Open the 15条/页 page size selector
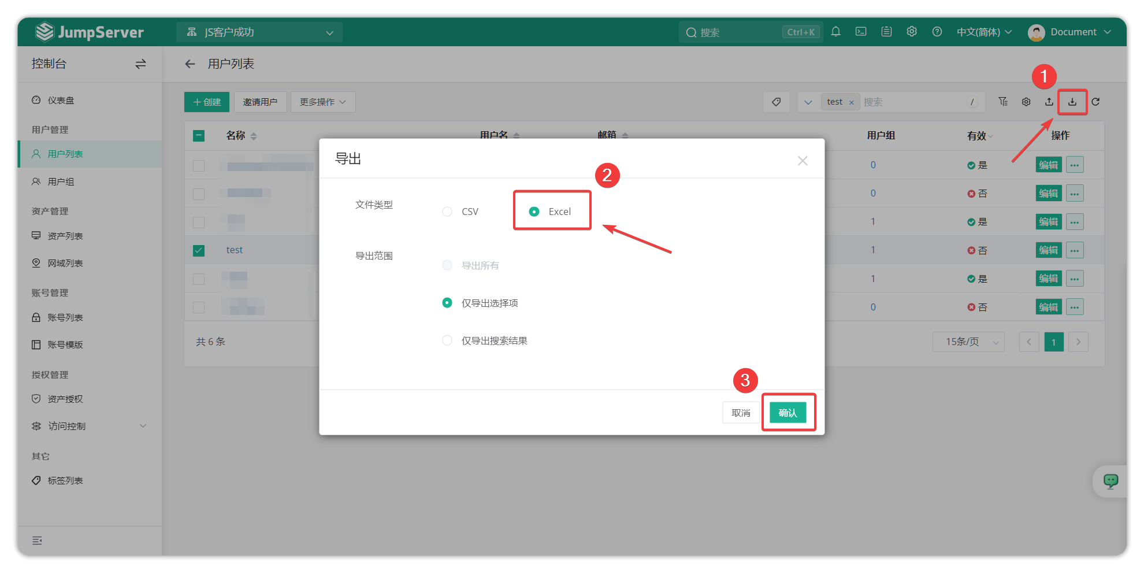1144x567 pixels. [968, 342]
